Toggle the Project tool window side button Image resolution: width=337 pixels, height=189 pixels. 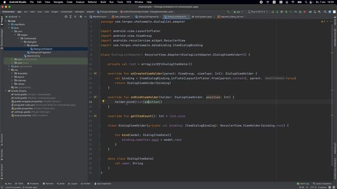point(2,20)
